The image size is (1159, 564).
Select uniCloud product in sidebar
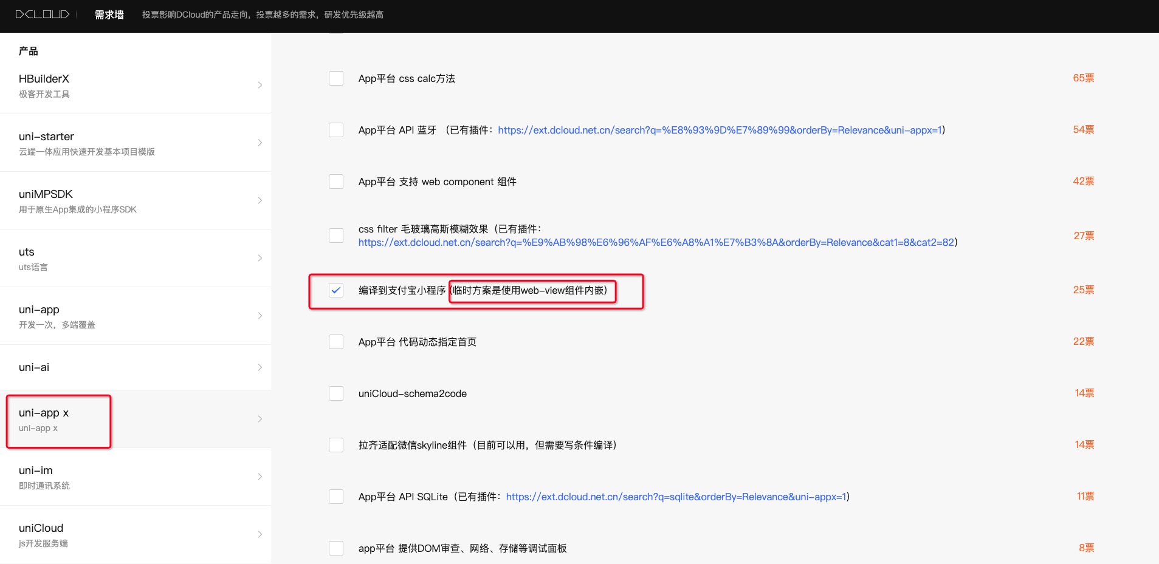coord(136,534)
